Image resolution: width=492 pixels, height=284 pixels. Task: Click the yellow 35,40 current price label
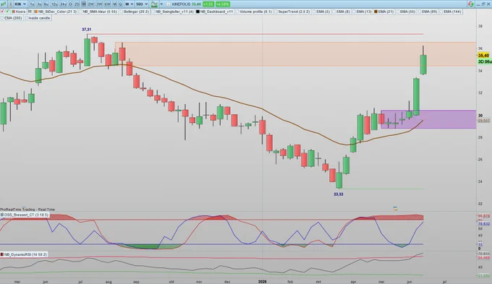pos(483,55)
